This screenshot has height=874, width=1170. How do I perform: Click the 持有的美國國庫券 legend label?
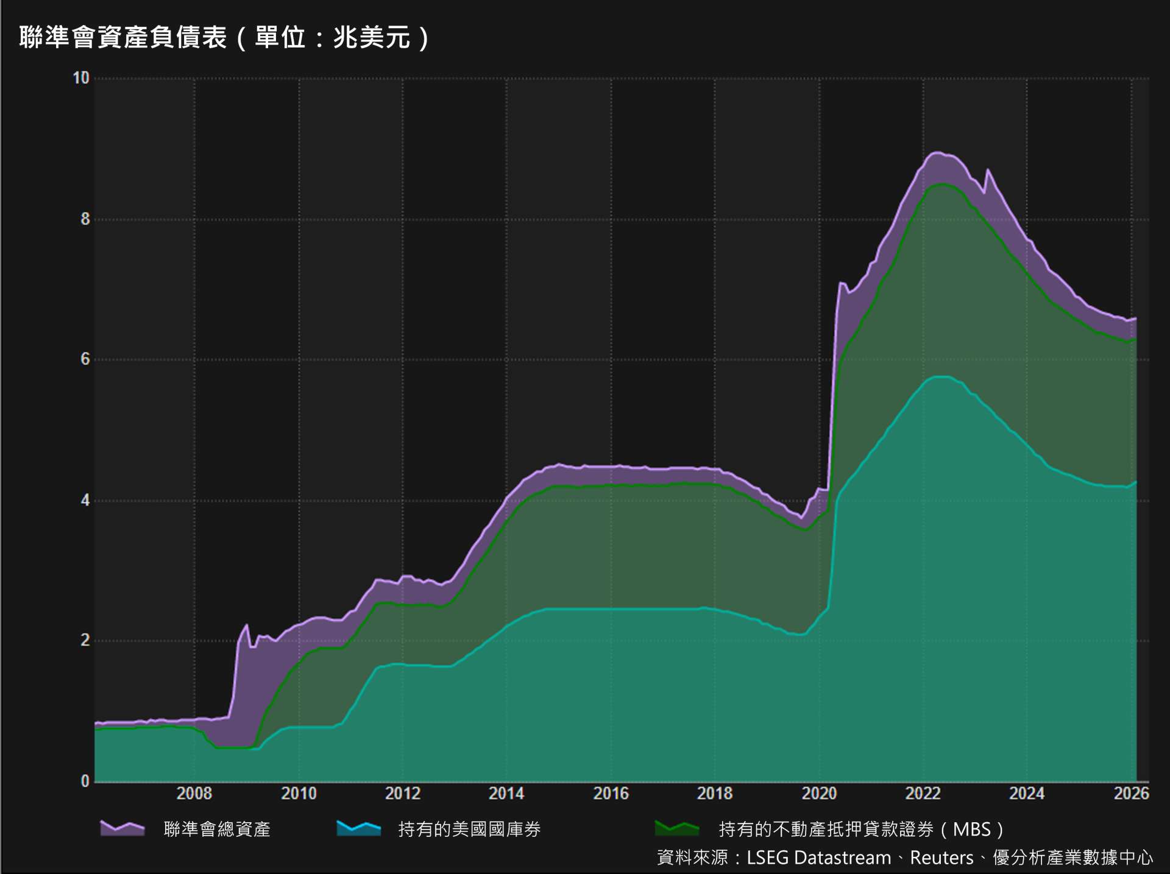tap(469, 829)
